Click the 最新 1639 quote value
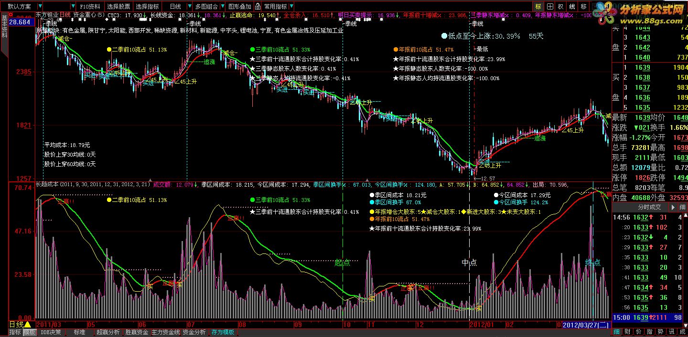 tap(643, 117)
